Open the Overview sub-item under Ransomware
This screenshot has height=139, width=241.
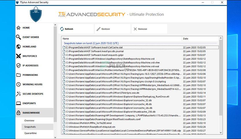(x=29, y=121)
